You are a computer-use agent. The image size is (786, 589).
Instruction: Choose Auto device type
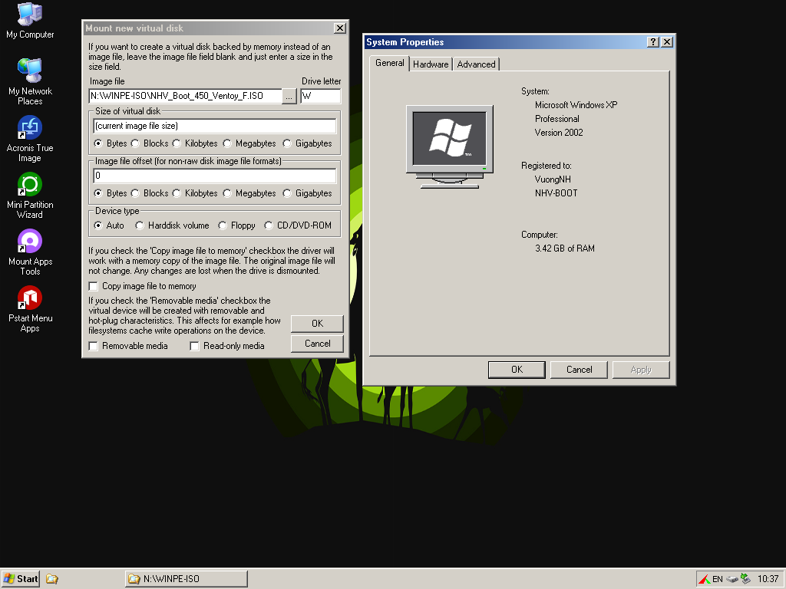click(109, 226)
